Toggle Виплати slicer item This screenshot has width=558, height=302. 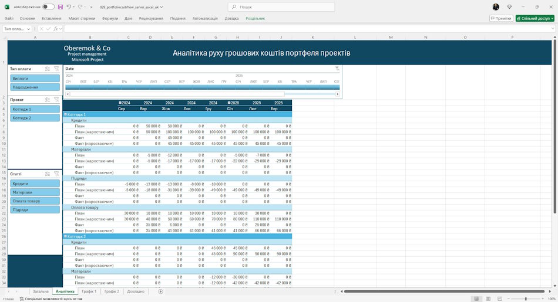click(35, 79)
